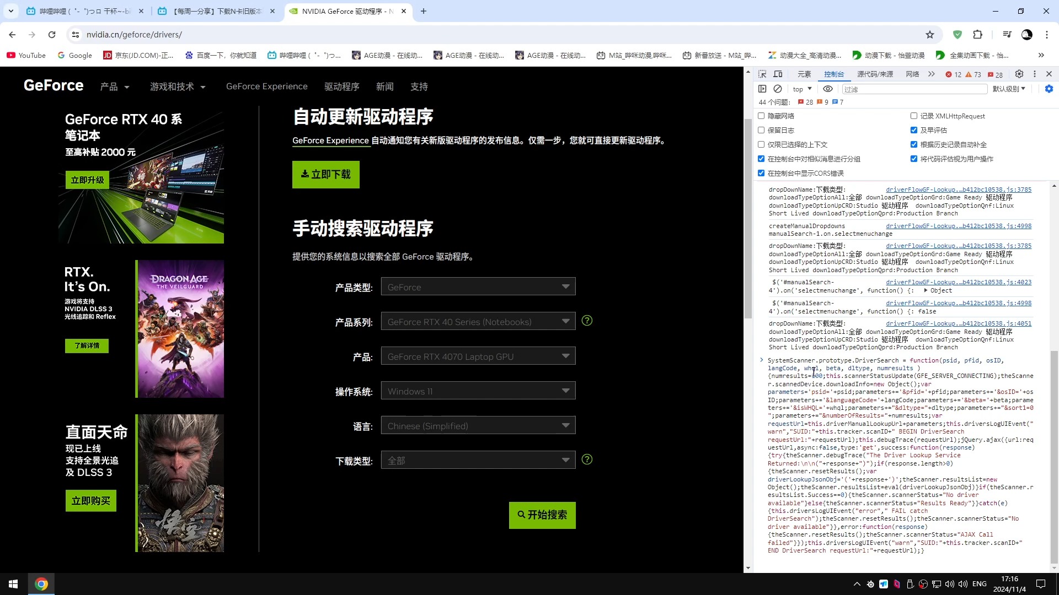Uncheck 在控制台中显示CORS错误
This screenshot has width=1059, height=595.
(x=761, y=173)
